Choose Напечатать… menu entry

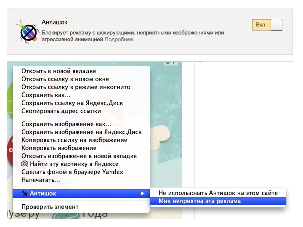[81, 180]
